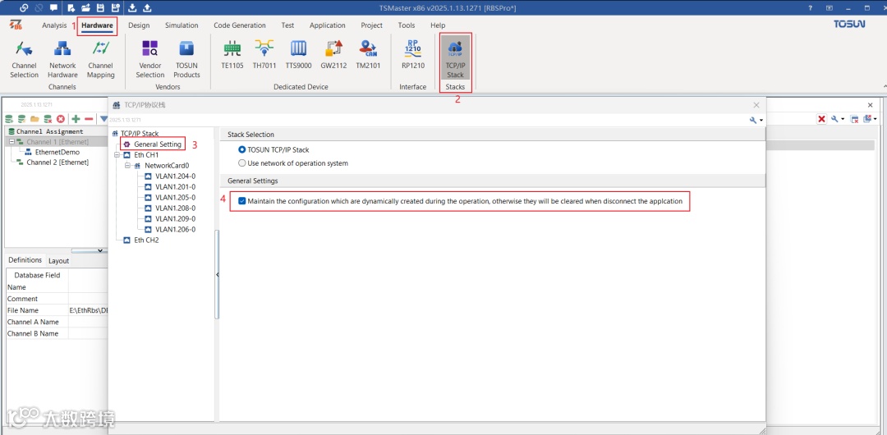Open Channel Mapping tool
887x435 pixels.
point(101,59)
